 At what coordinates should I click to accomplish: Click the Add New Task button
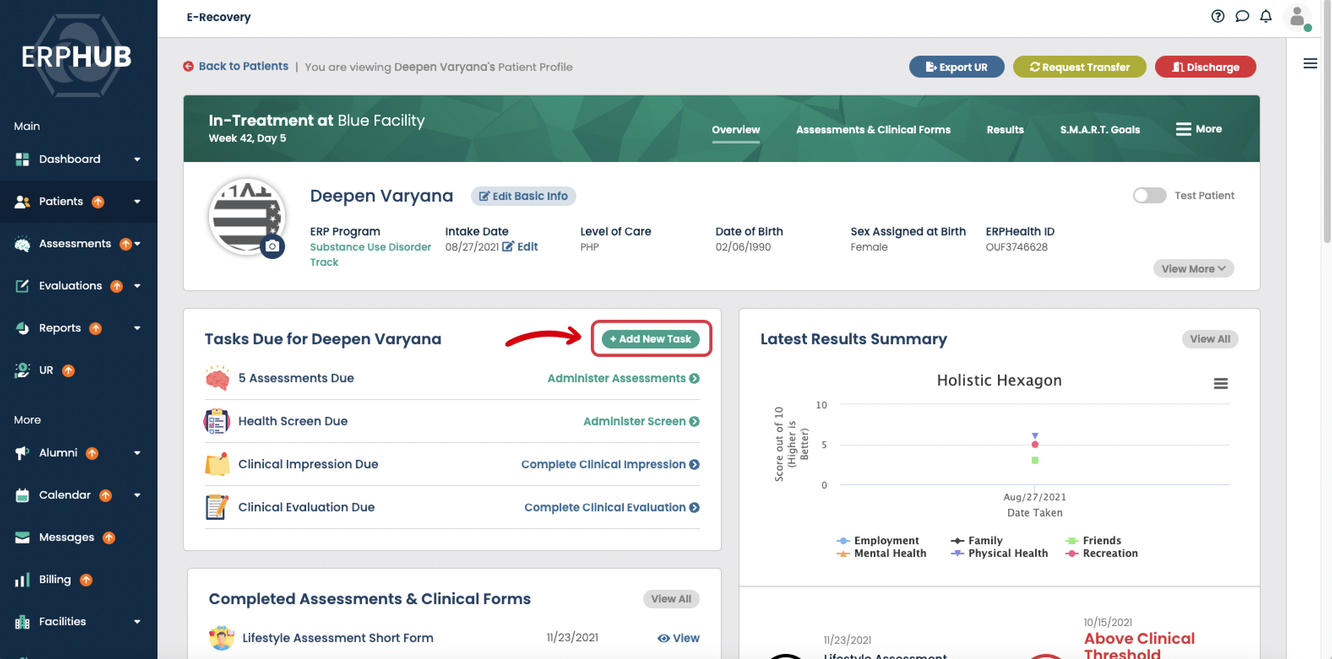point(650,339)
